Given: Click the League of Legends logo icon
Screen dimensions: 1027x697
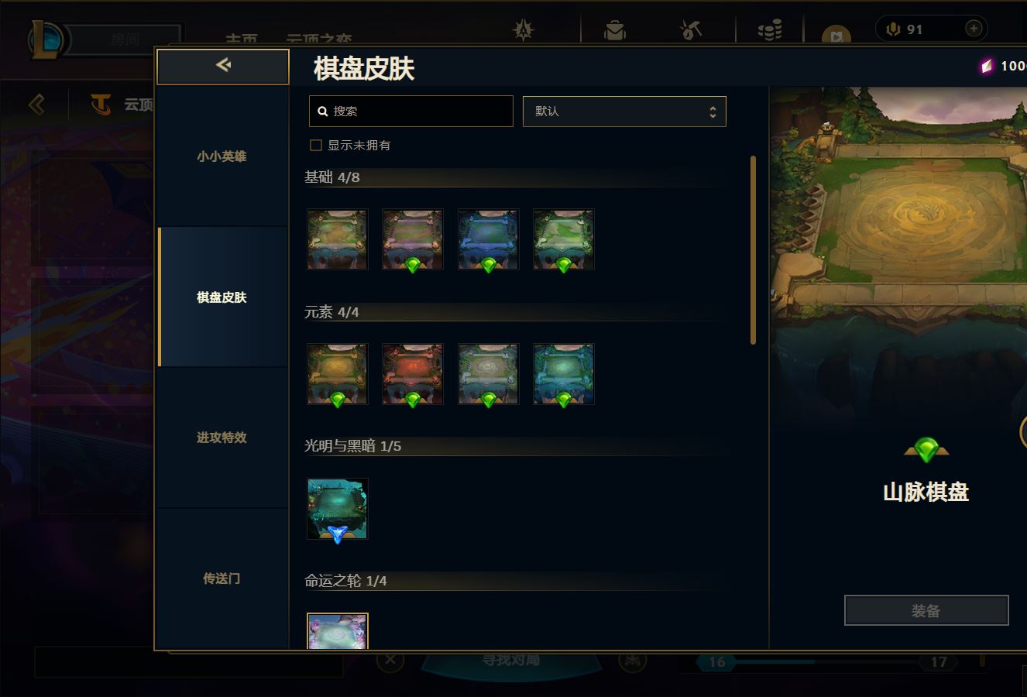Looking at the screenshot, I should click(46, 39).
